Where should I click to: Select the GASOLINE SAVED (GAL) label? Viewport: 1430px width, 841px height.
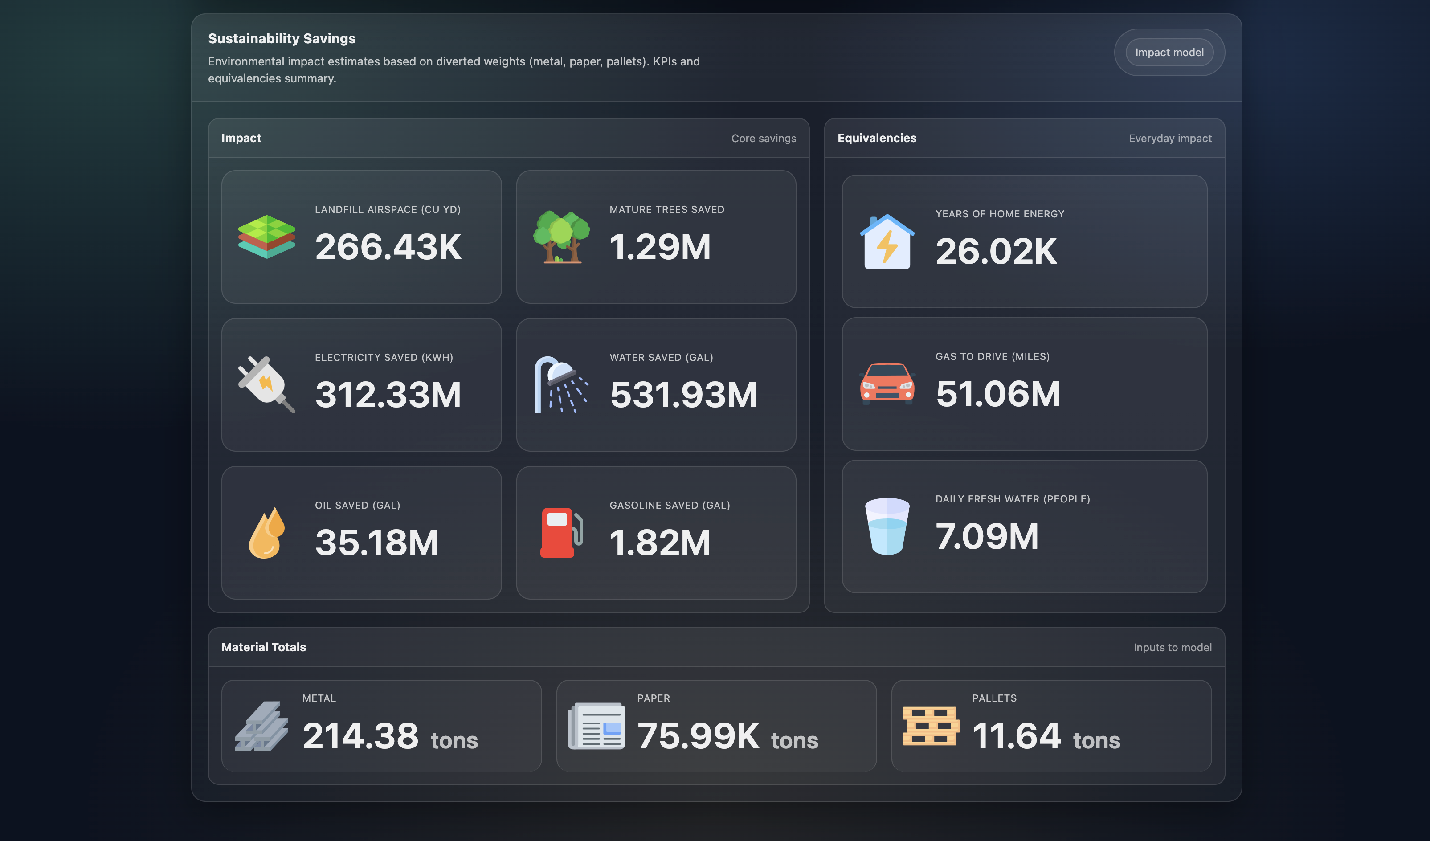(x=670, y=505)
